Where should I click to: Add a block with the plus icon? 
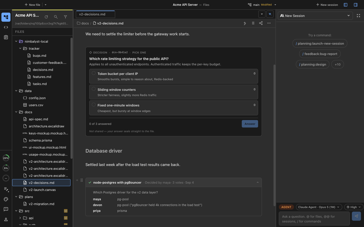click(x=77, y=180)
